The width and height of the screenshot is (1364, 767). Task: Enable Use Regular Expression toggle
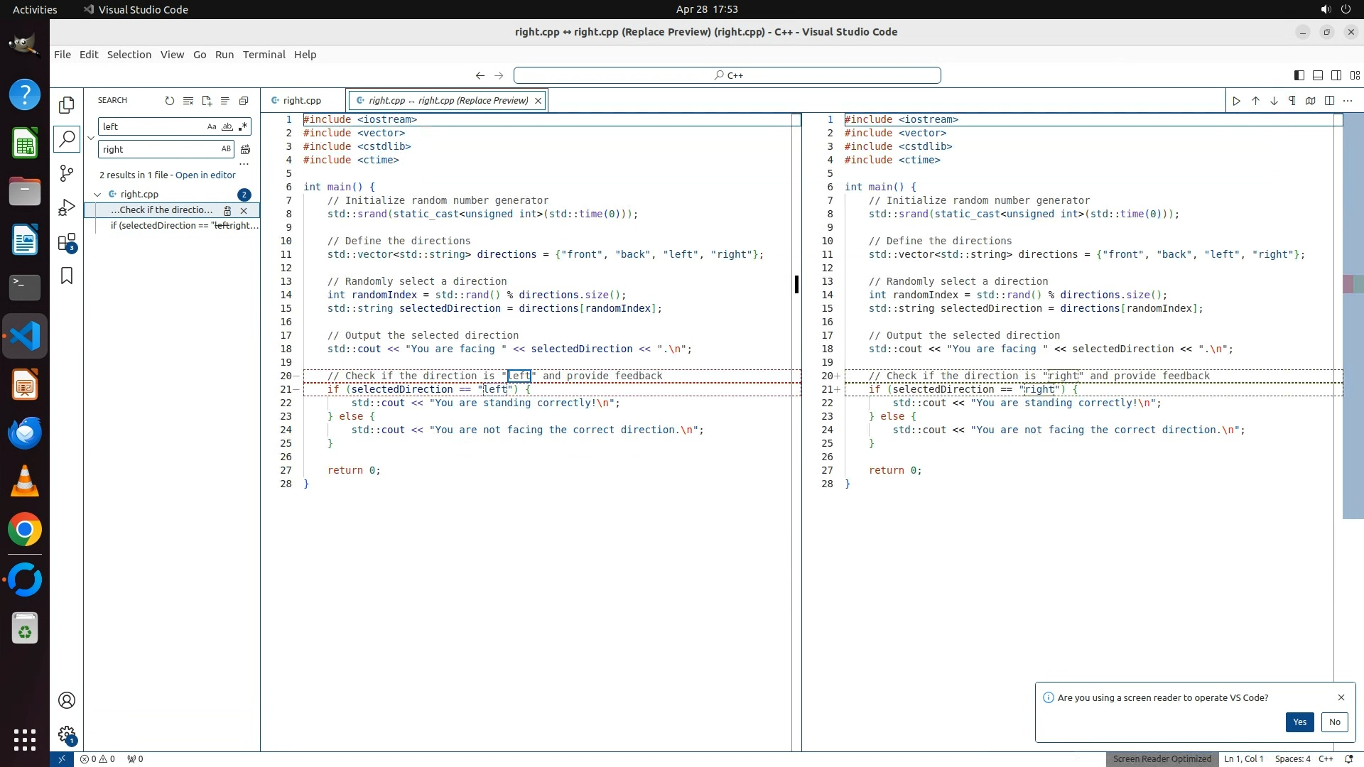pyautogui.click(x=243, y=127)
